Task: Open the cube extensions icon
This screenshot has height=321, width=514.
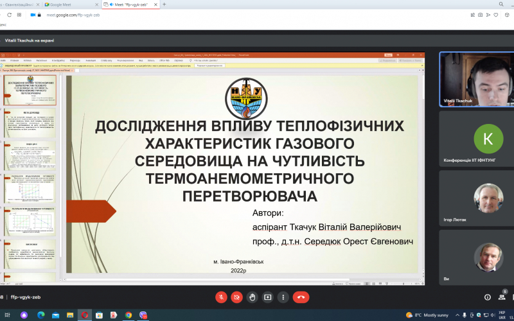Action: tap(507, 15)
